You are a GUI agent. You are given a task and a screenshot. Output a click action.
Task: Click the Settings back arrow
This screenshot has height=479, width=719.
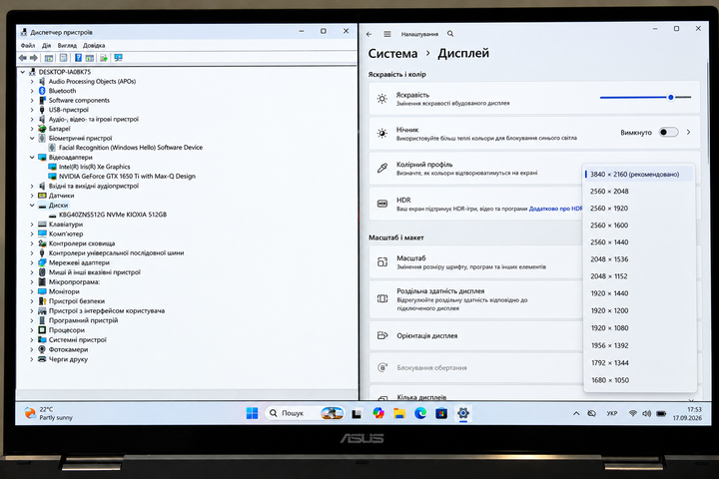[x=369, y=34]
